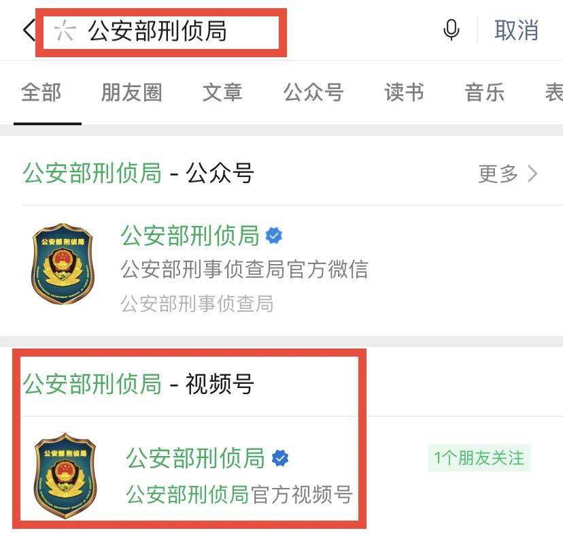Tap verified badge beside 公众号 account name

(x=273, y=236)
